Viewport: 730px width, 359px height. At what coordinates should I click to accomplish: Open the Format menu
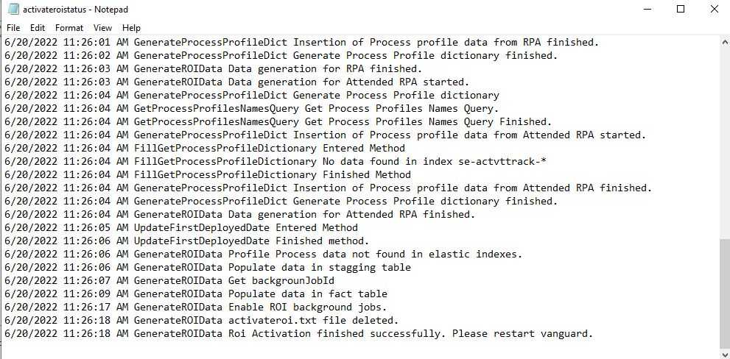point(69,28)
